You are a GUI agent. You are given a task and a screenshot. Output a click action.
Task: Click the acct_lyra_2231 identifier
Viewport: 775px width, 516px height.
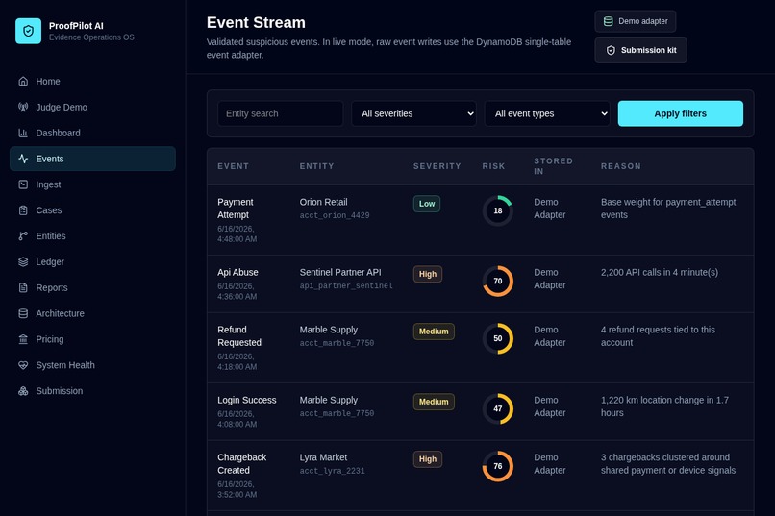[x=332, y=471]
